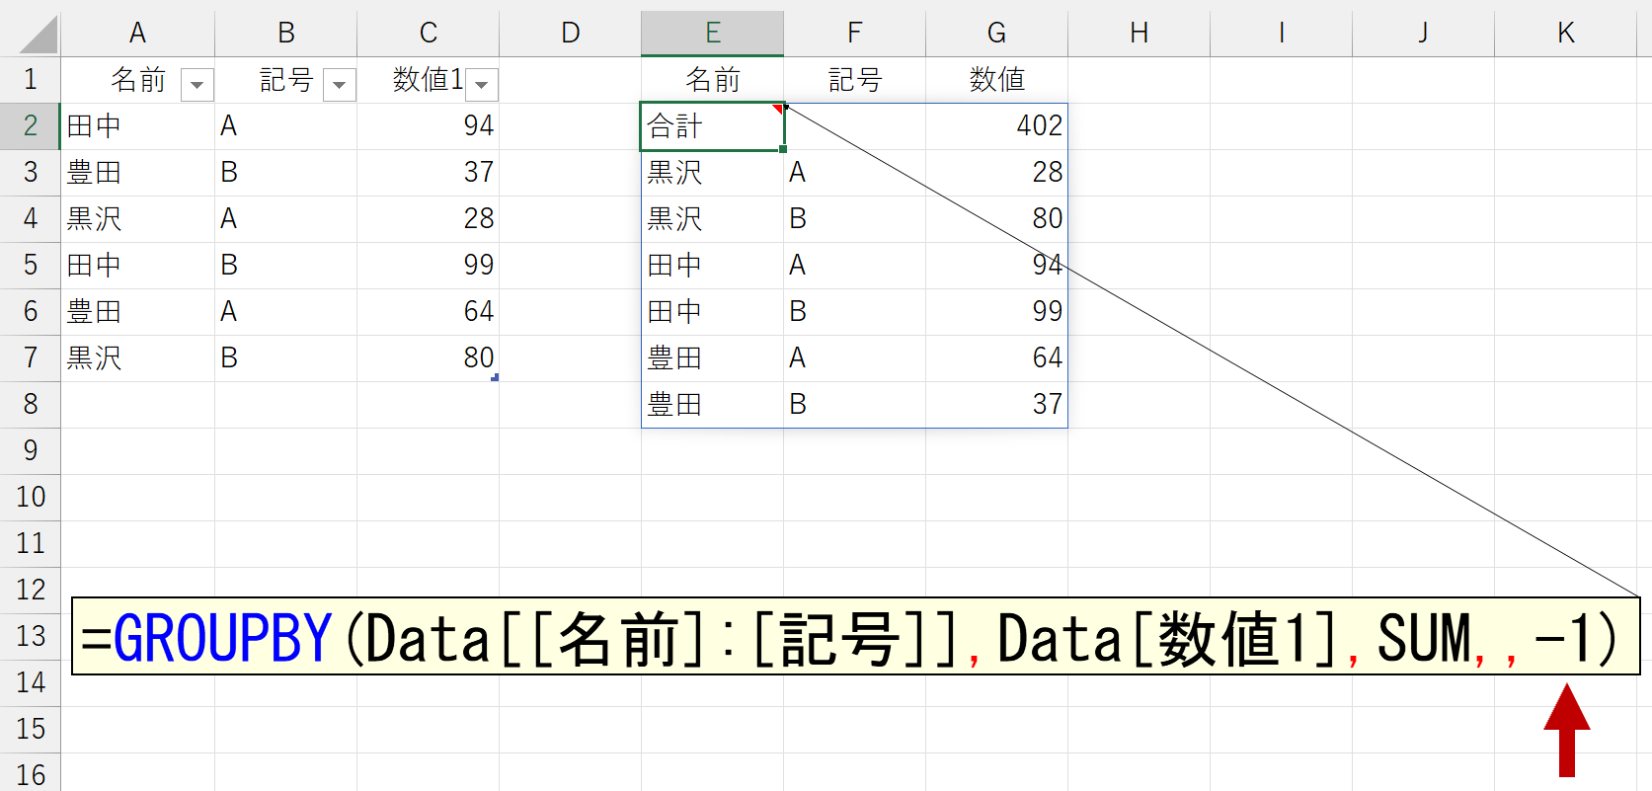1652x791 pixels.
Task: Click the red upward arrow shape
Action: [1566, 731]
